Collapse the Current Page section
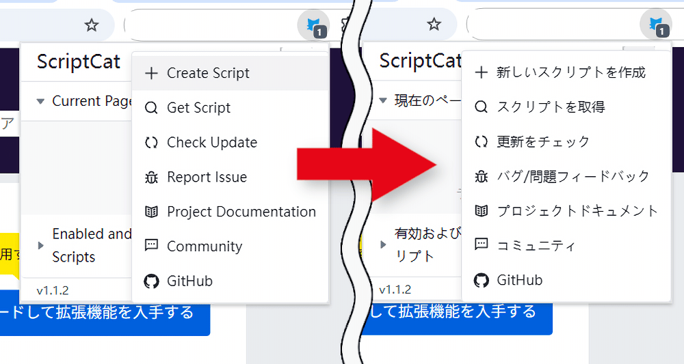The height and width of the screenshot is (364, 684). pyautogui.click(x=40, y=102)
